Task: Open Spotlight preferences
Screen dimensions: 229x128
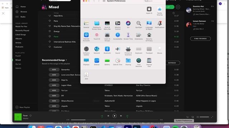Action: pos(138,25)
